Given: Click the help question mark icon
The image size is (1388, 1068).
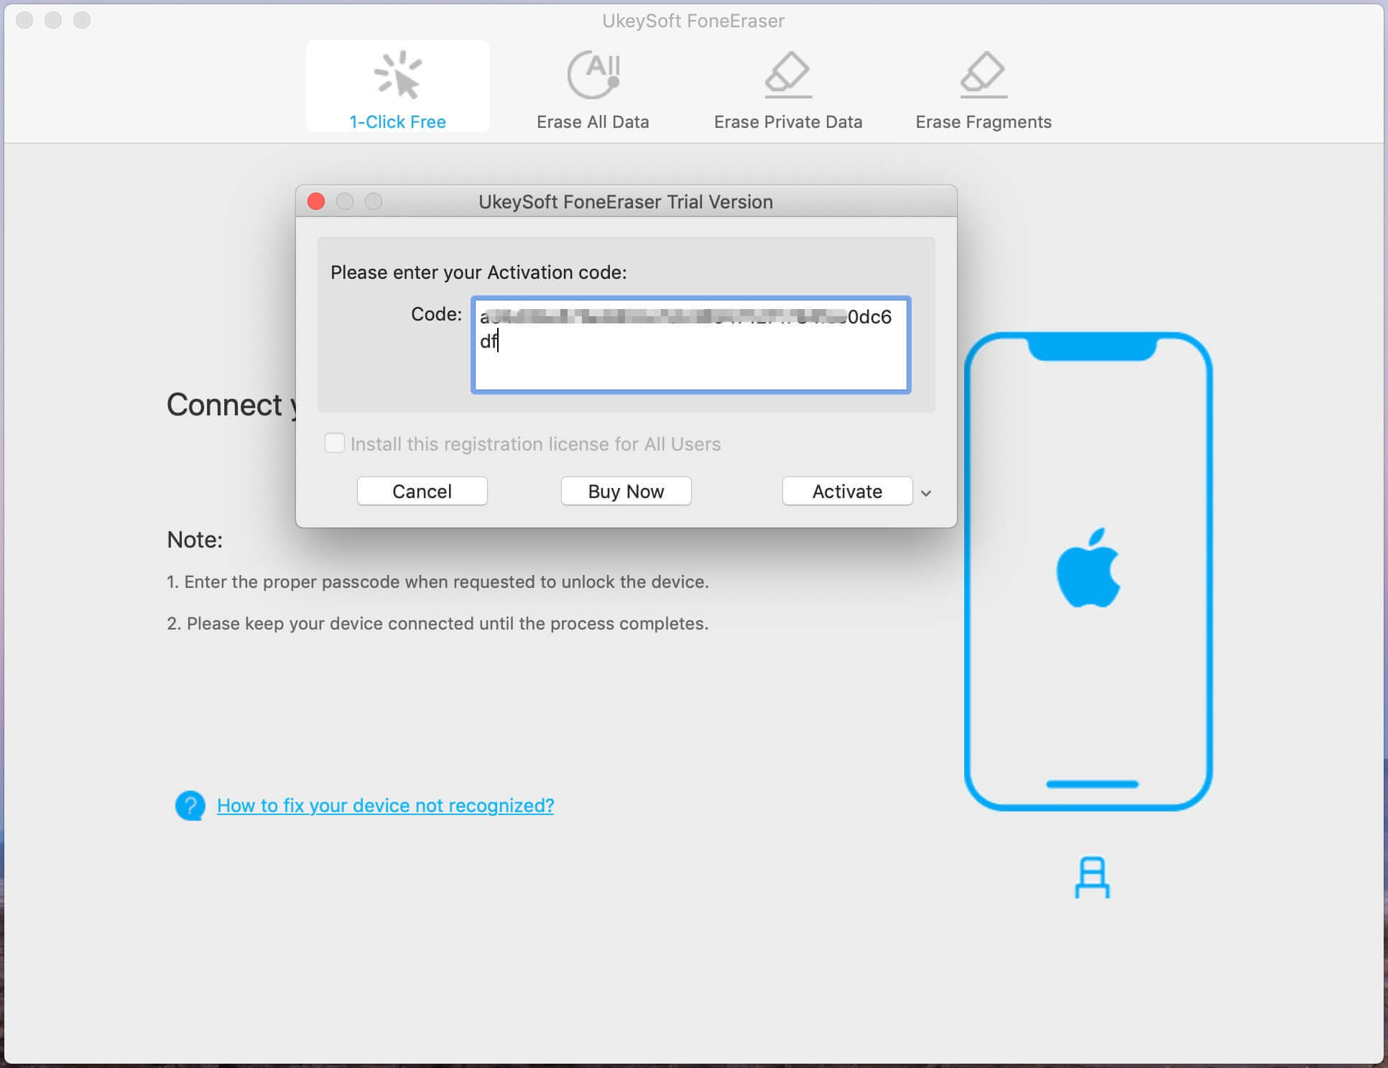Looking at the screenshot, I should [188, 804].
